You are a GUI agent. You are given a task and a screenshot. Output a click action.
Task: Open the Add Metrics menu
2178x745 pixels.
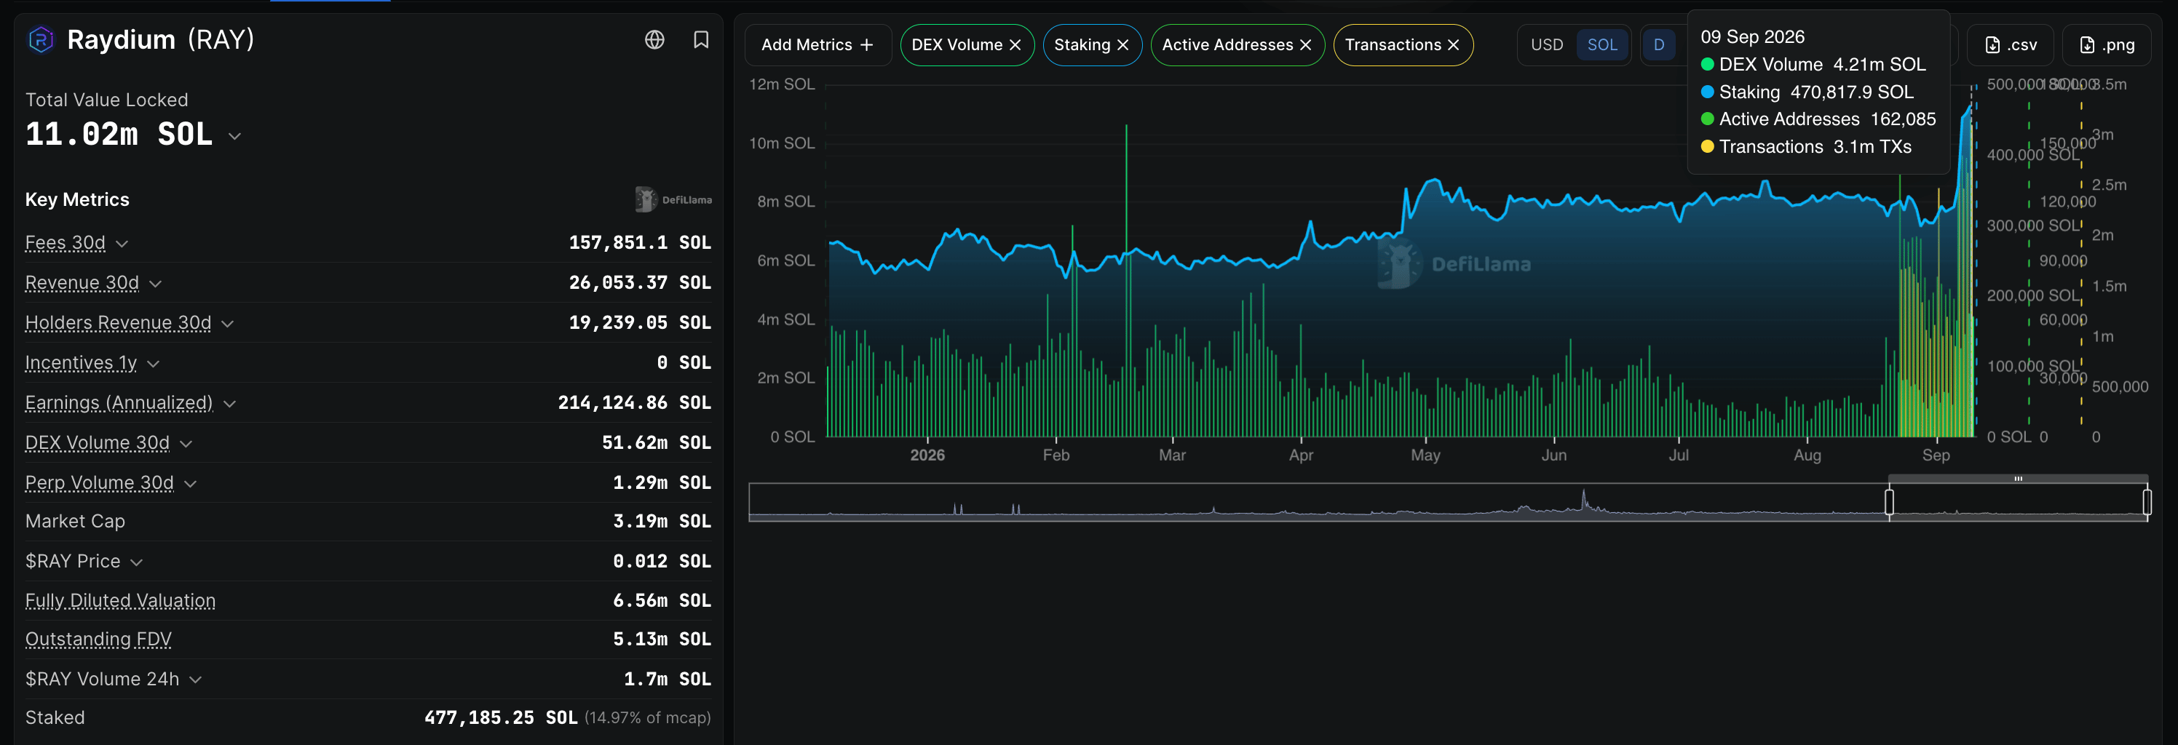[817, 45]
